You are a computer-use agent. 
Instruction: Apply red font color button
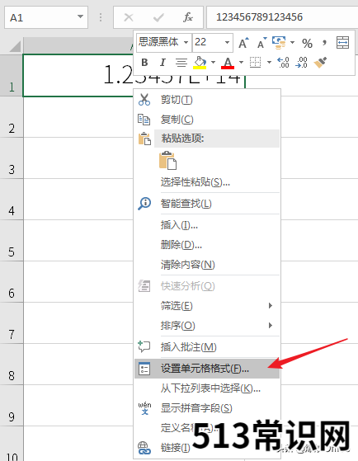pos(228,63)
